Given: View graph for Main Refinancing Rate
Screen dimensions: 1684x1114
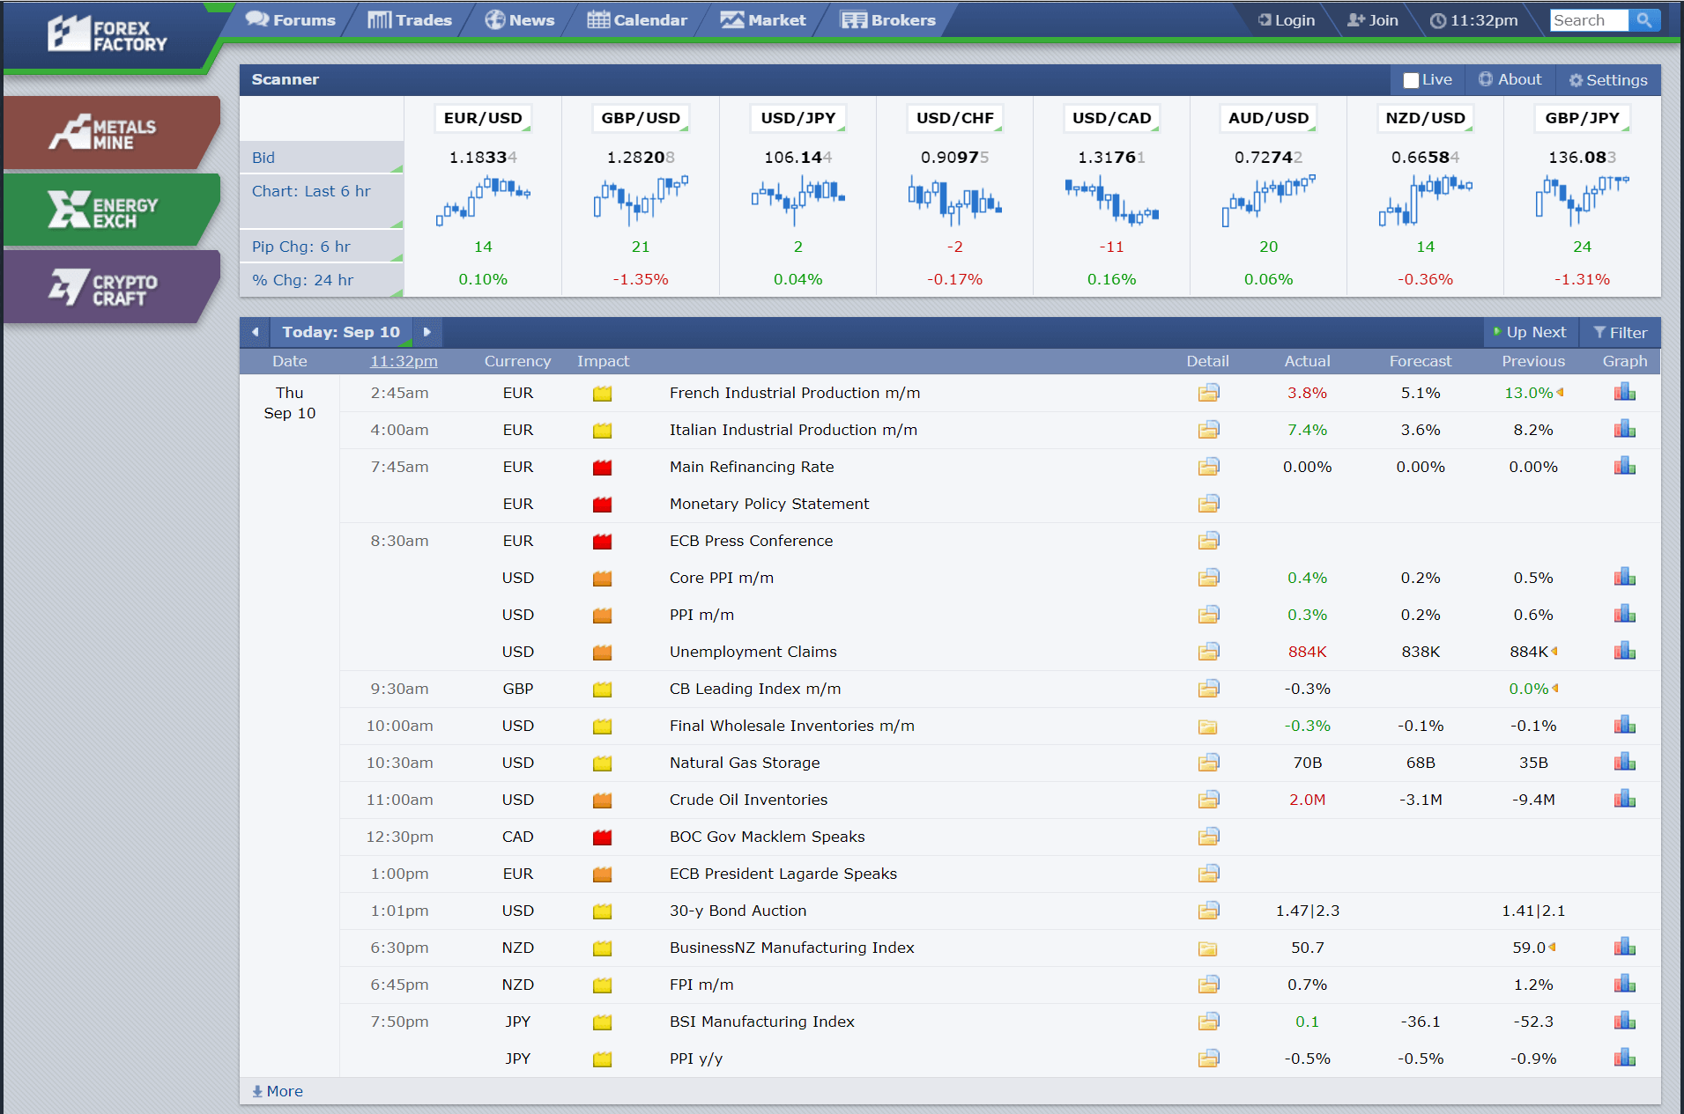Looking at the screenshot, I should click(1624, 467).
